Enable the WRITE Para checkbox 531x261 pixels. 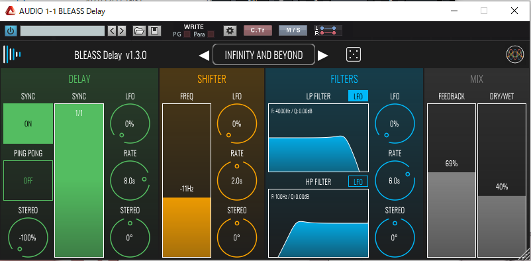point(211,34)
